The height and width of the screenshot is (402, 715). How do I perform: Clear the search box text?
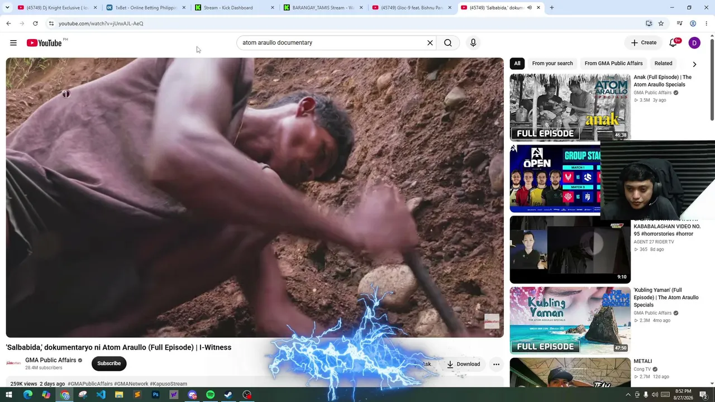point(430,43)
